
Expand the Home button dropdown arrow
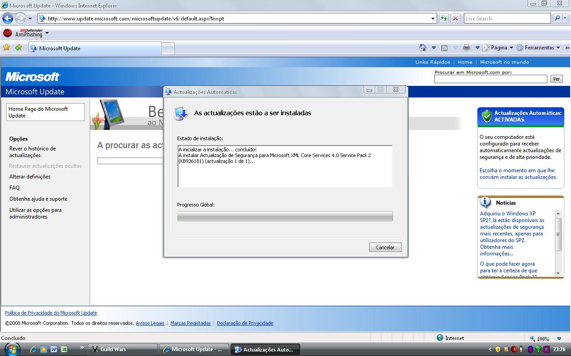pyautogui.click(x=434, y=48)
